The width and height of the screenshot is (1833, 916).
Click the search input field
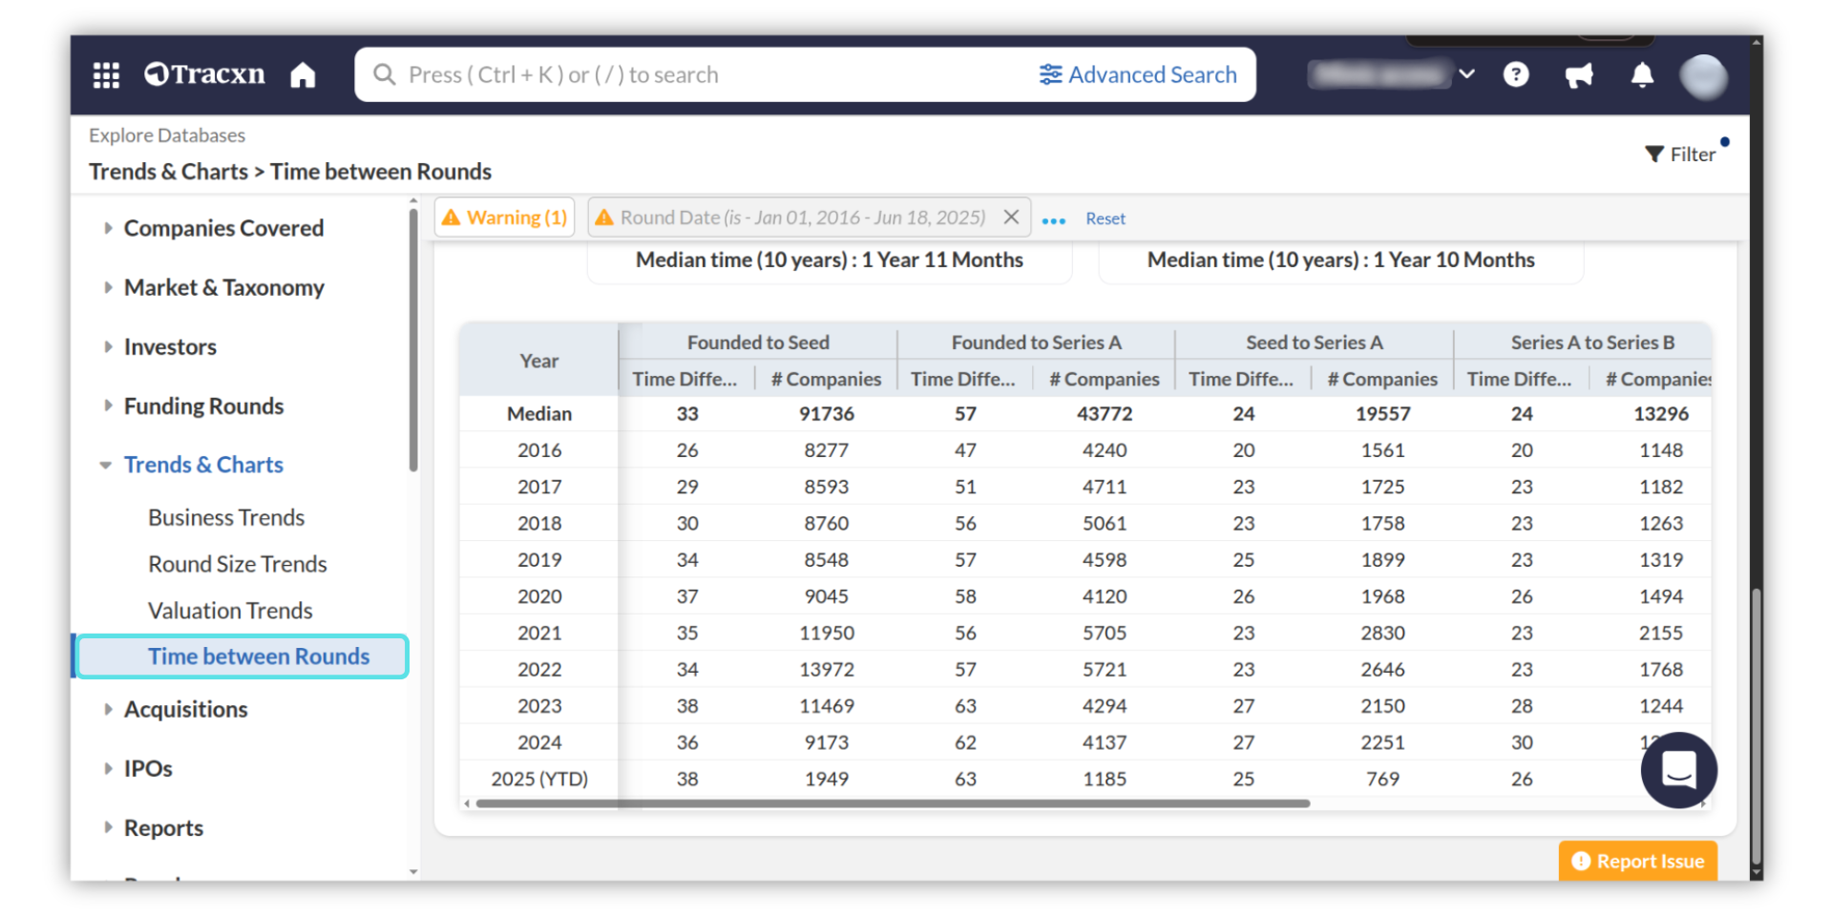tap(706, 74)
